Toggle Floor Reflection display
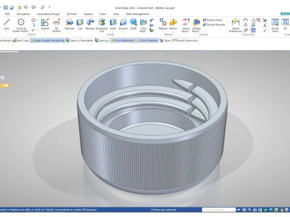Image resolution: width=290 pixels, height=217 pixels. [122, 40]
